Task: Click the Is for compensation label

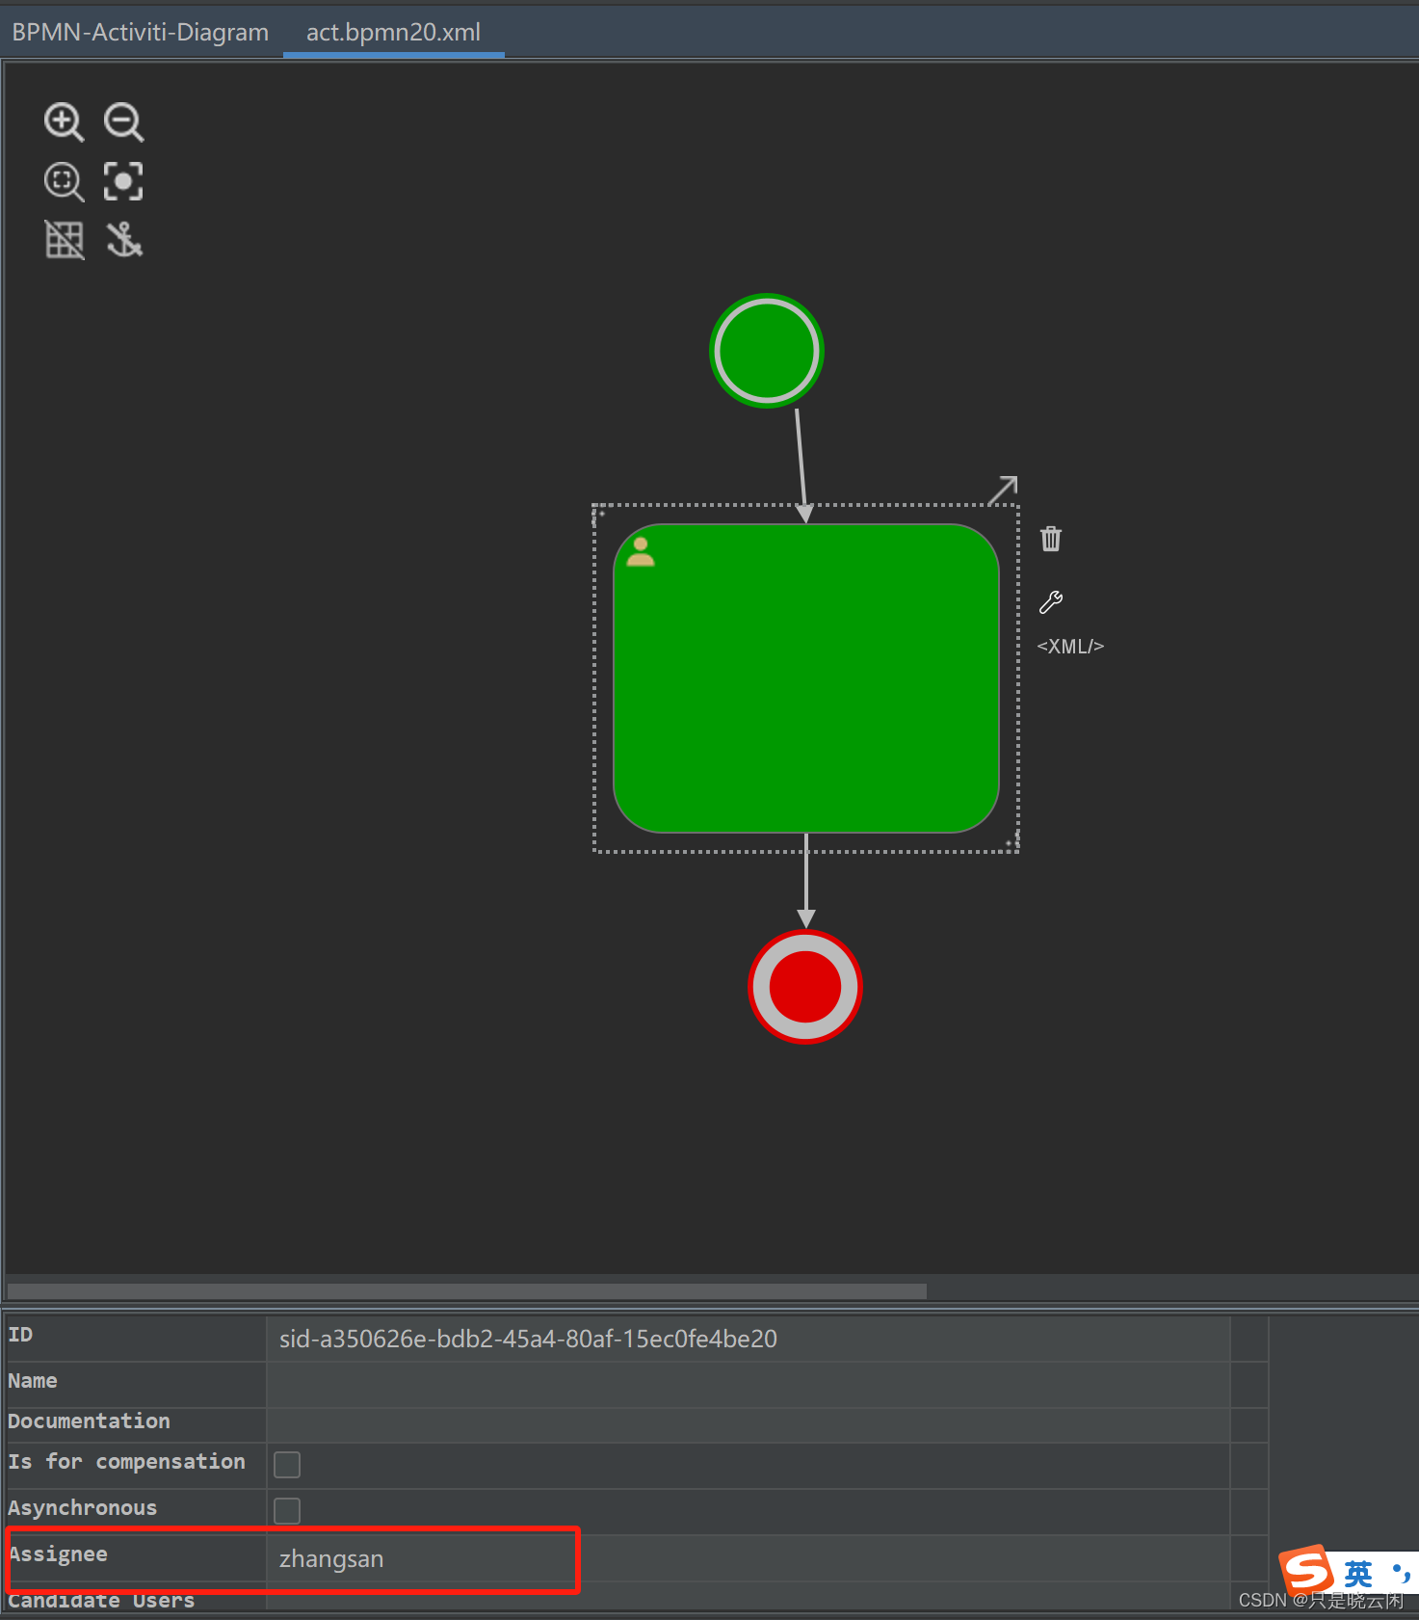Action: [127, 1462]
